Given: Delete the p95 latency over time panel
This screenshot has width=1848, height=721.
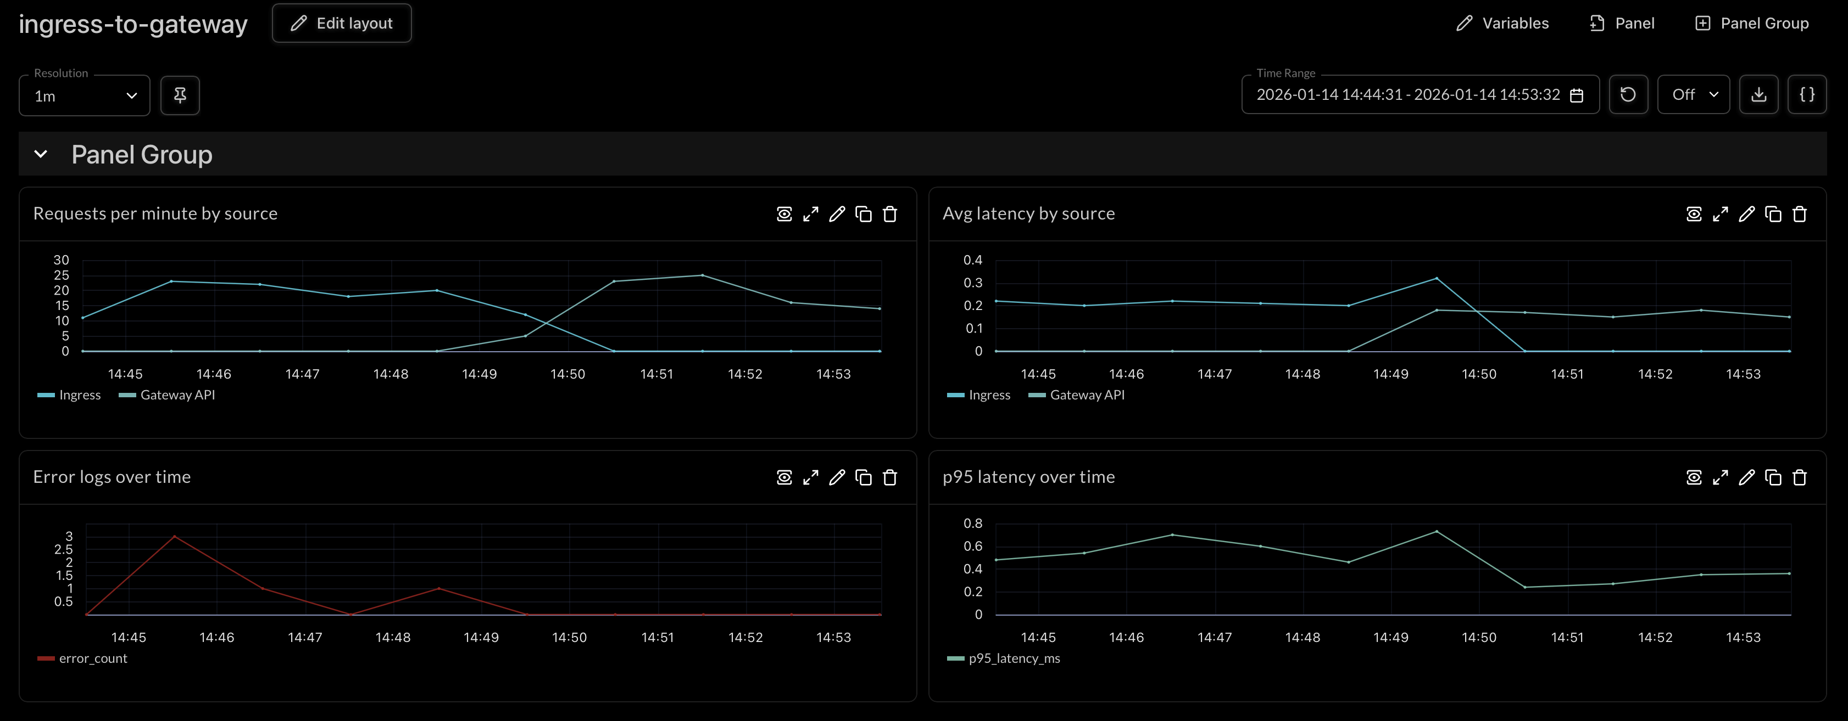Looking at the screenshot, I should point(1799,477).
